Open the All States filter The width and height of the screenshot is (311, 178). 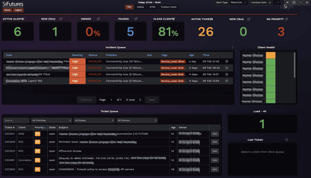94,120
